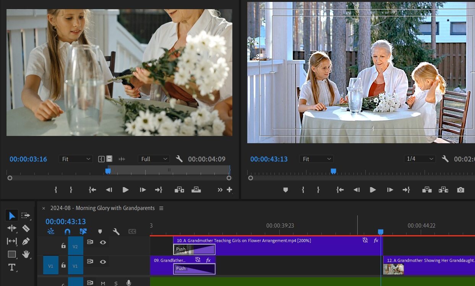Close the Morning Glory sequence tab
Viewport: 475px width, 286px height.
(x=44, y=208)
